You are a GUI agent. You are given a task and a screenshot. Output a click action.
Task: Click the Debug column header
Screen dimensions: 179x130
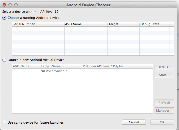145,24
